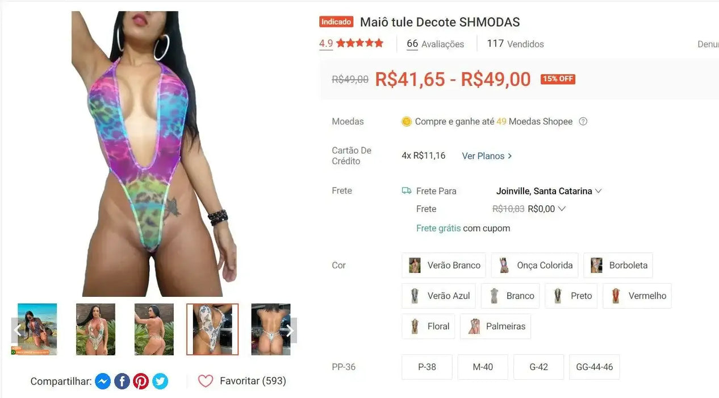Share product on Pinterest

point(141,381)
